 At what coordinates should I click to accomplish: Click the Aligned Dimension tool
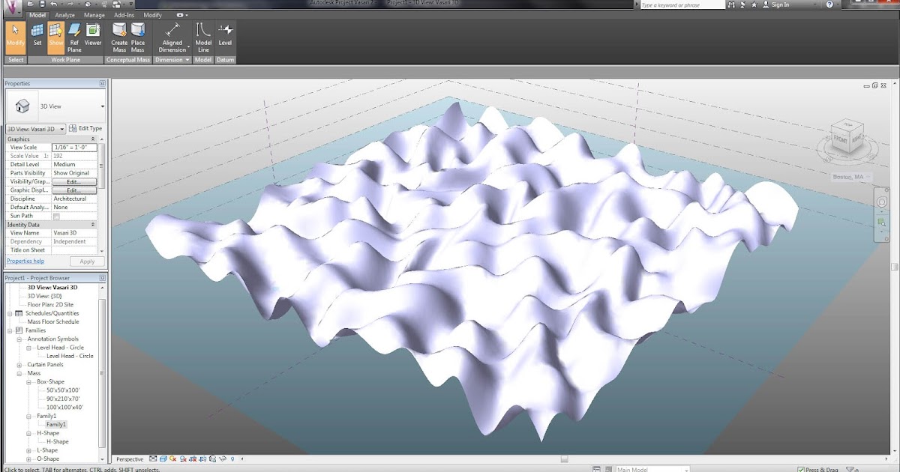(x=172, y=35)
